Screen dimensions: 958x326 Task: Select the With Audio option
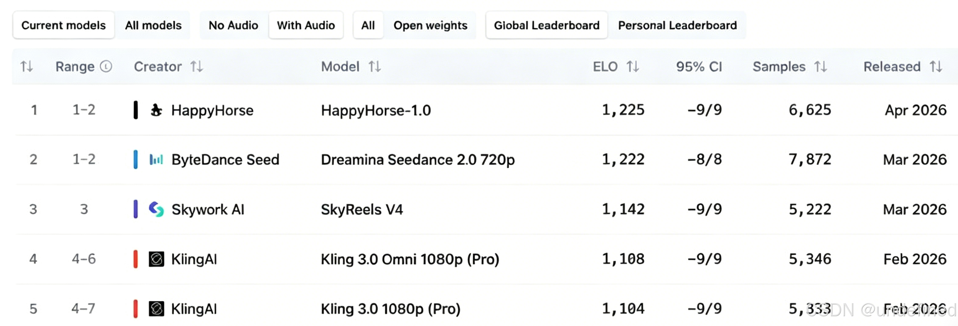coord(306,25)
